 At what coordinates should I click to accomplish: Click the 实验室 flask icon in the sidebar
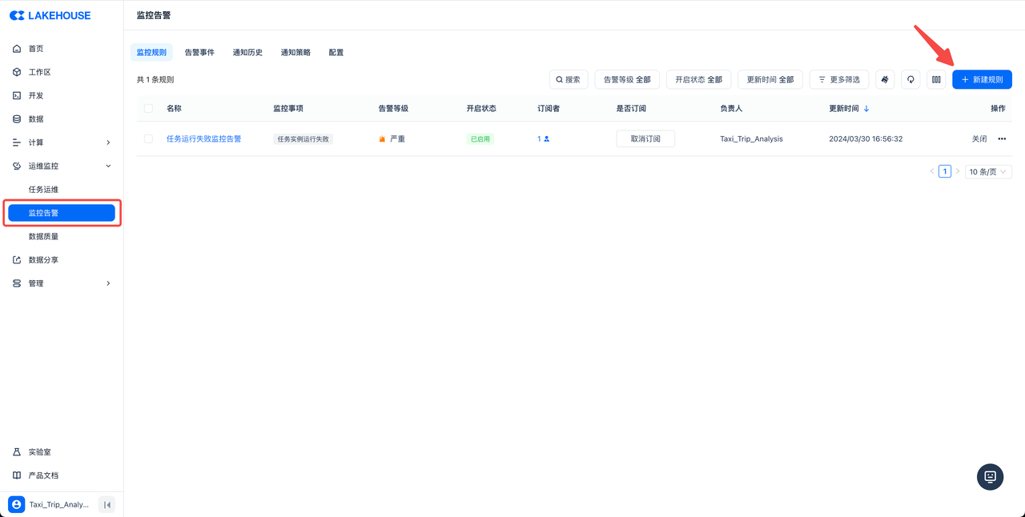[17, 452]
